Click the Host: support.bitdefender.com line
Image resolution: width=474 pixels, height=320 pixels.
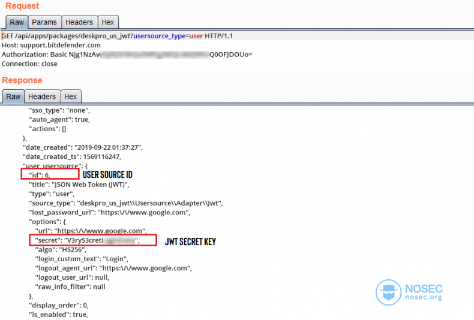tap(51, 46)
